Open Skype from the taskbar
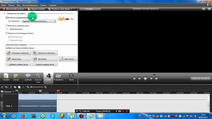Viewport: 212px width, 119px height. (52, 116)
